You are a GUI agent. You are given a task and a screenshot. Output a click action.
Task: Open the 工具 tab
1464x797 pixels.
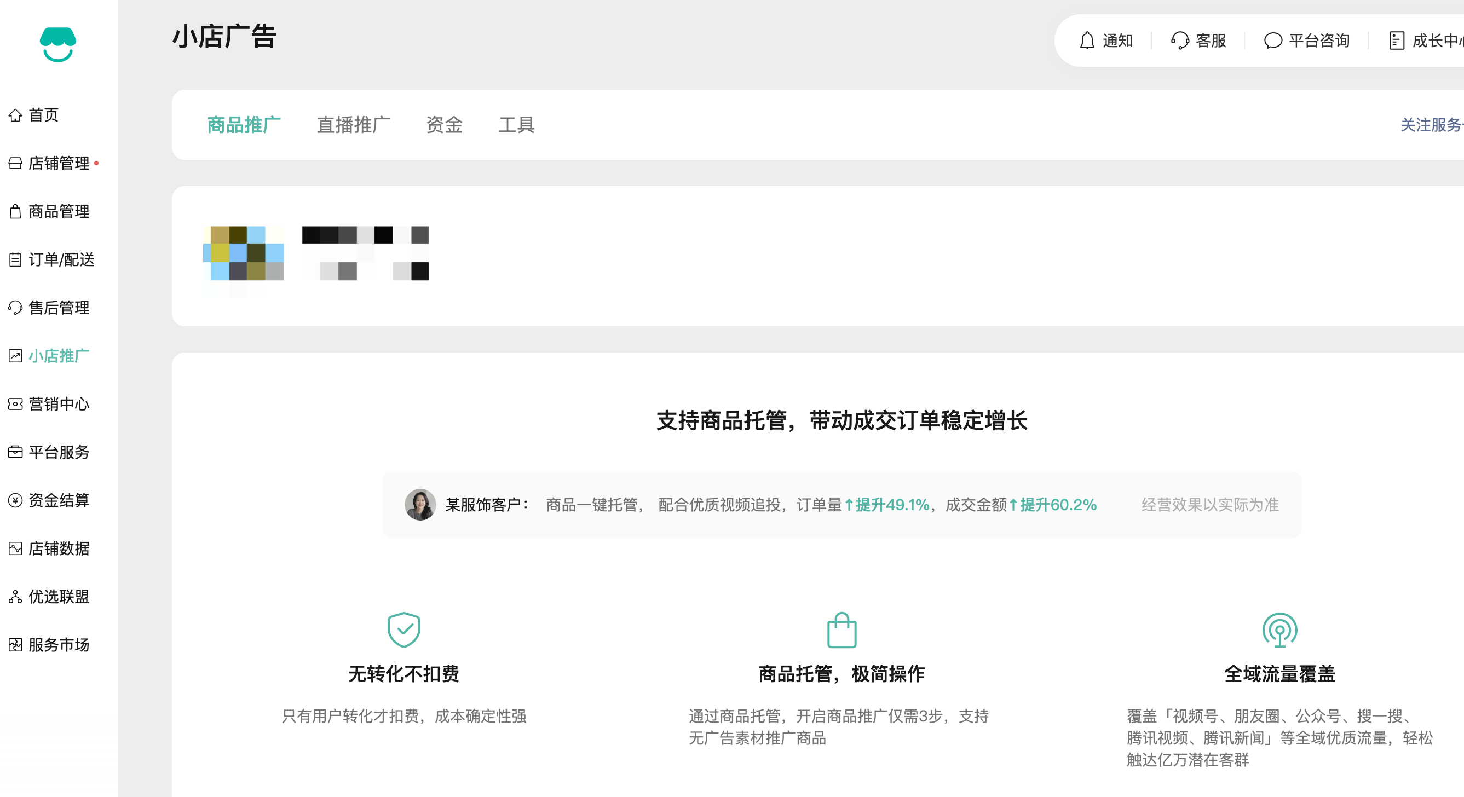(516, 125)
